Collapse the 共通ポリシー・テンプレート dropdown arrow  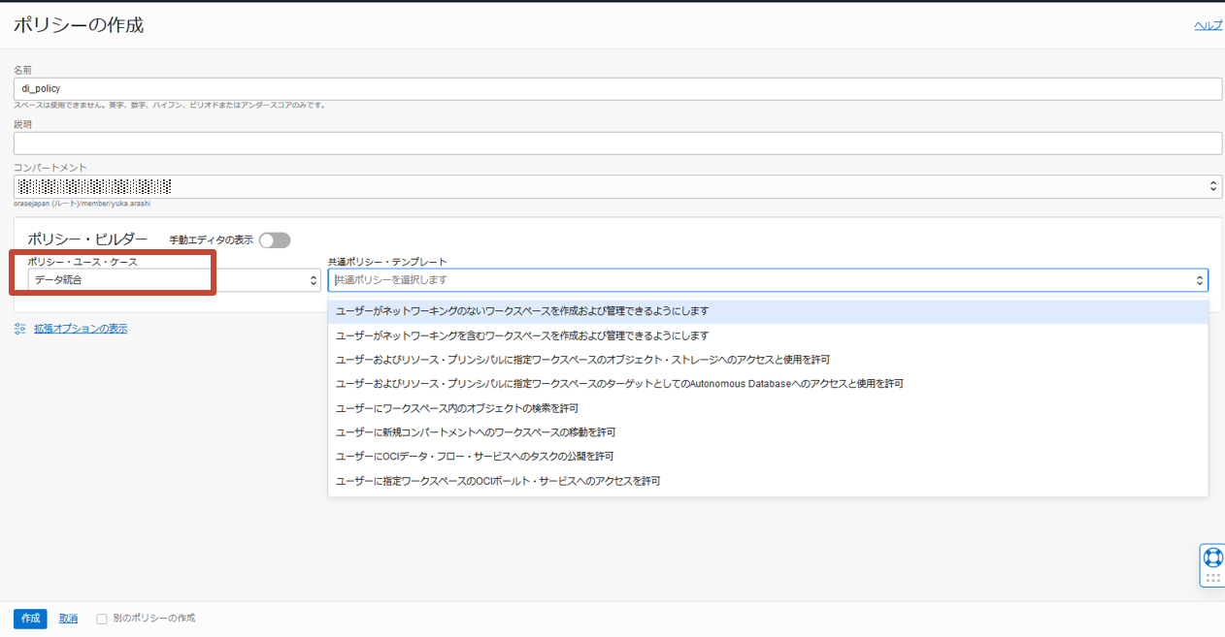[x=1200, y=280]
